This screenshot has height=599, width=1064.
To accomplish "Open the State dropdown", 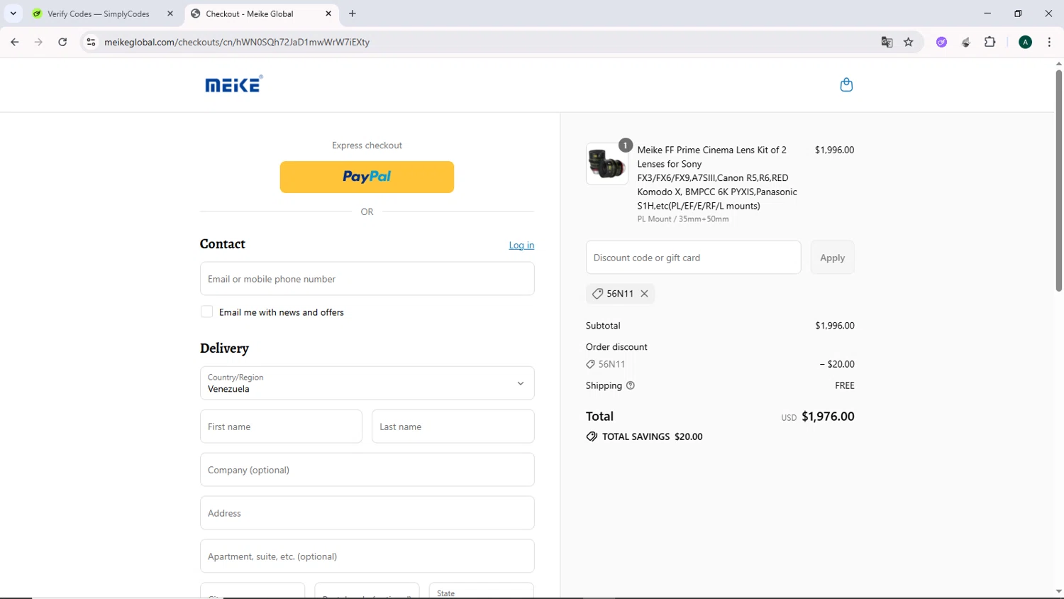I will (481, 590).
